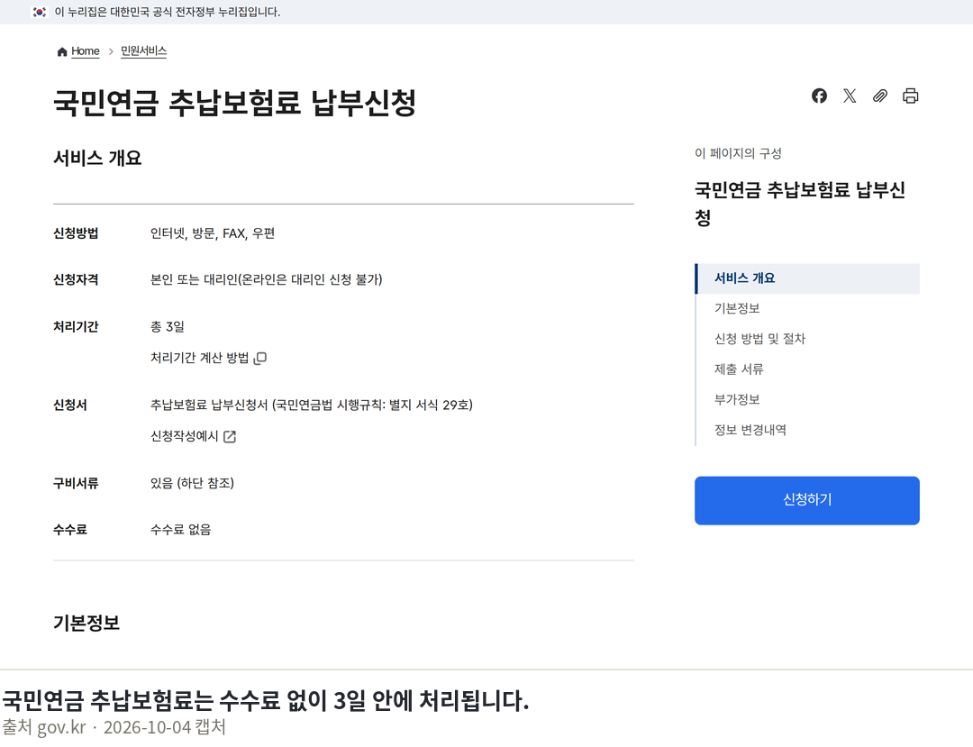Click text 추납보험료 납부신청서 (국민연금법 시행규칙: 별지 서식 29호)
Viewport: 973px width, 747px height.
coord(312,405)
